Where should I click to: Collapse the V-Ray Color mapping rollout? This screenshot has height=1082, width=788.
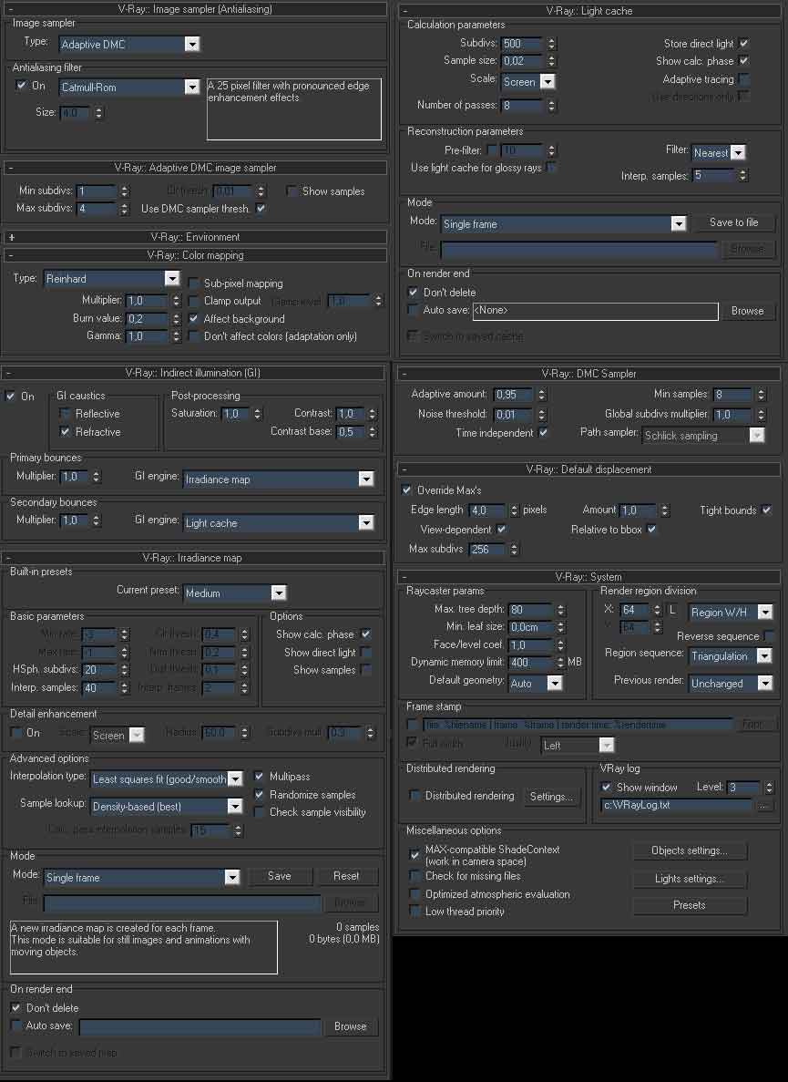(x=12, y=255)
